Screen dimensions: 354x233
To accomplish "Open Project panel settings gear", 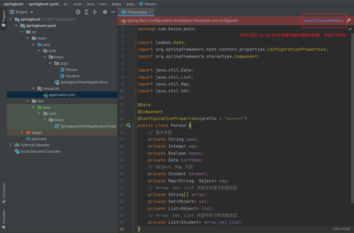I will point(105,12).
